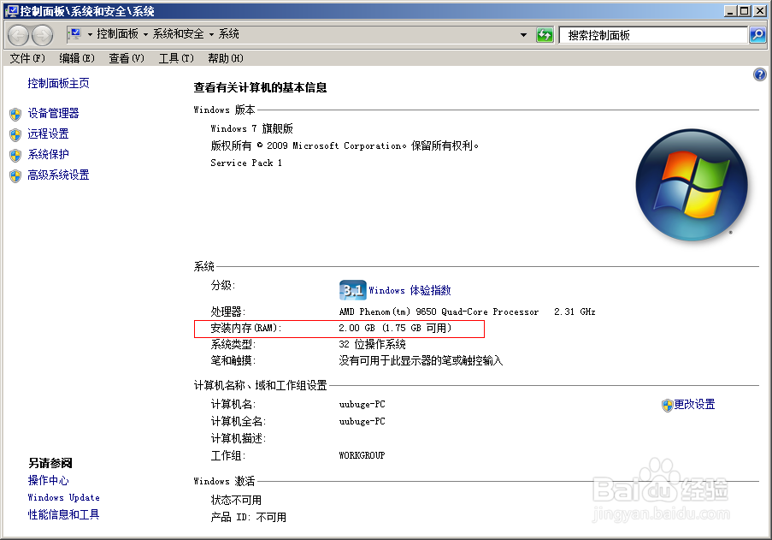Click the search magnifier icon
This screenshot has width=772, height=540.
point(757,35)
